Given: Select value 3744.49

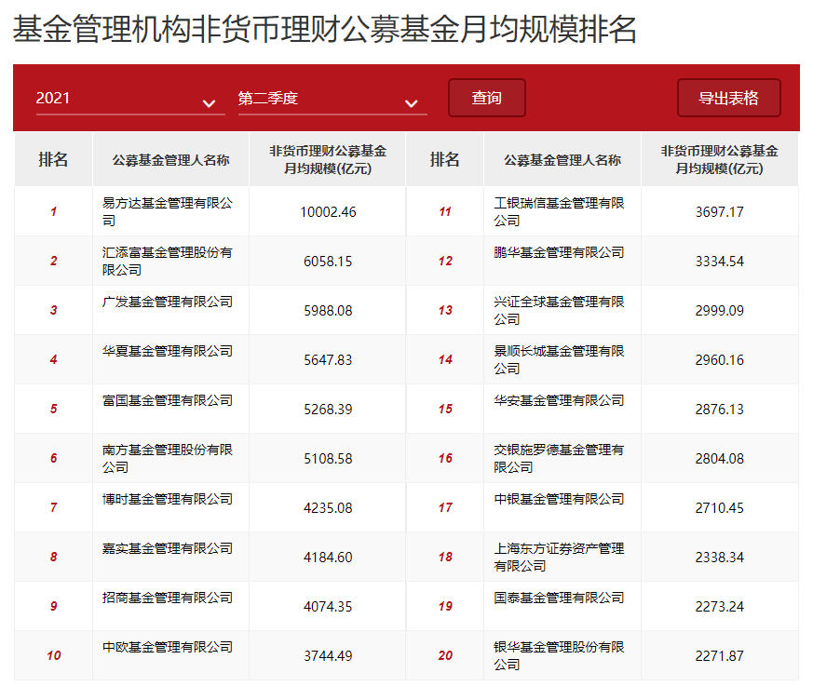Looking at the screenshot, I should tap(328, 655).
